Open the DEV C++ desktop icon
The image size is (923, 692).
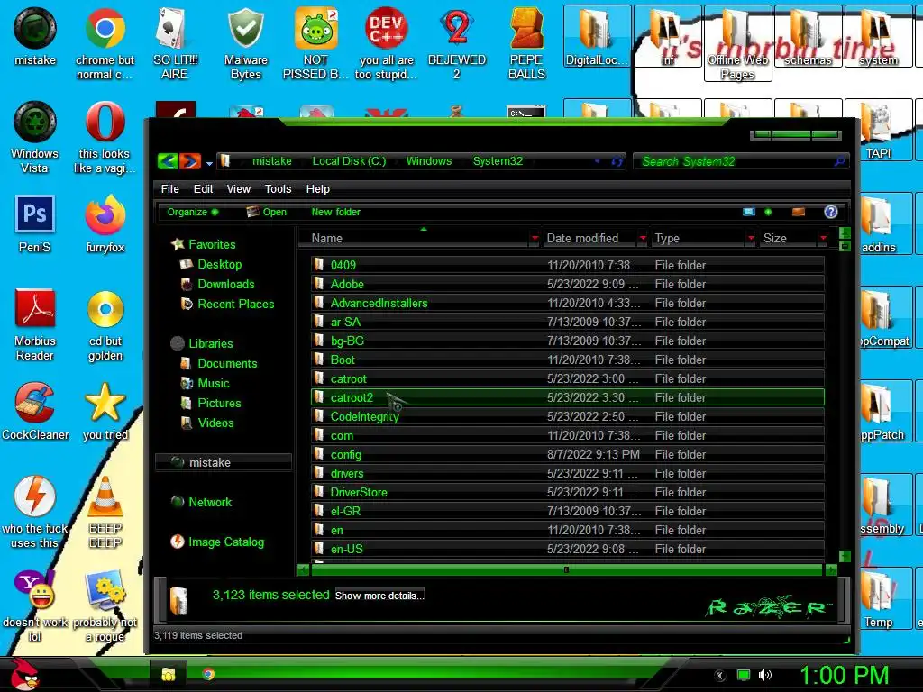386,43
